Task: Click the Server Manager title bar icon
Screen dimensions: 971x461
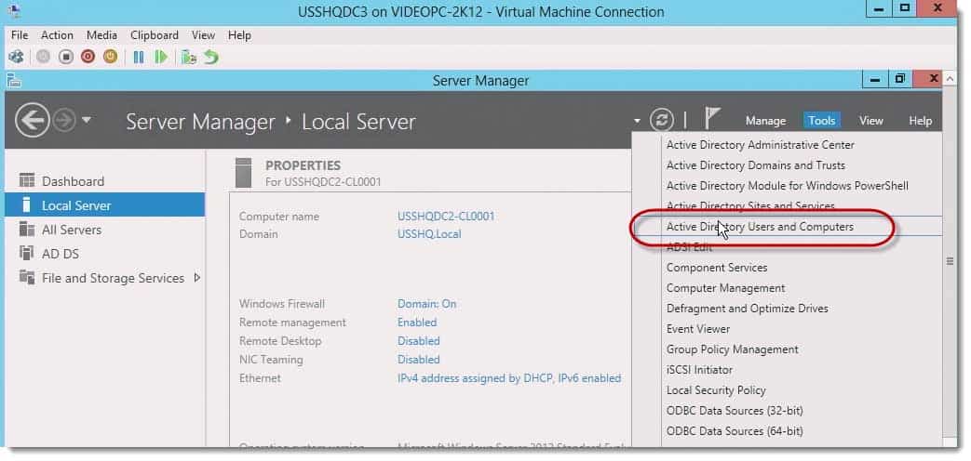Action: click(14, 80)
